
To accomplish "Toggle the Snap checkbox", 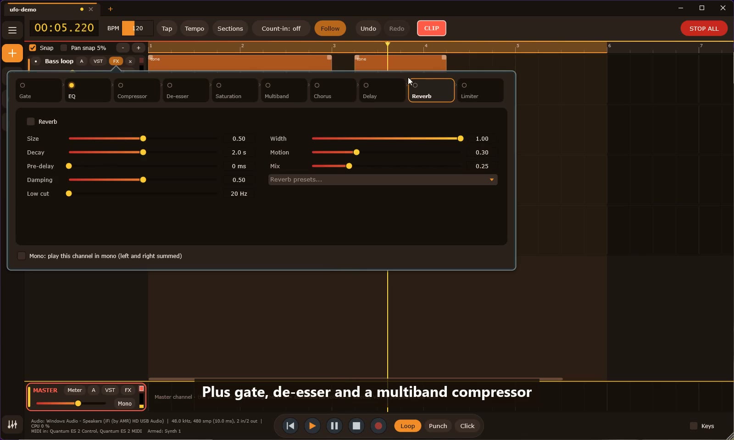I will [x=33, y=48].
